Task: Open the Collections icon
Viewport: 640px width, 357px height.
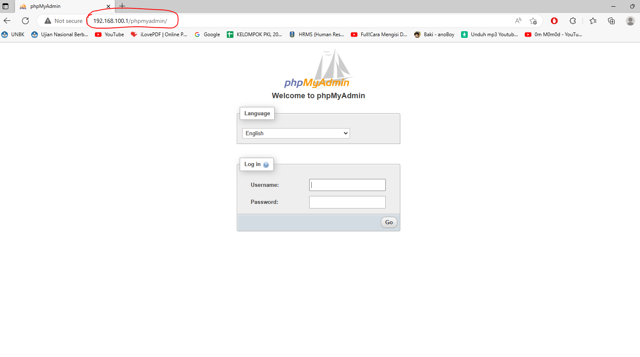Action: pos(611,20)
